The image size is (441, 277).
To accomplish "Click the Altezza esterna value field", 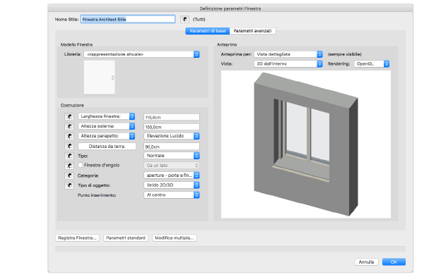I will [172, 127].
